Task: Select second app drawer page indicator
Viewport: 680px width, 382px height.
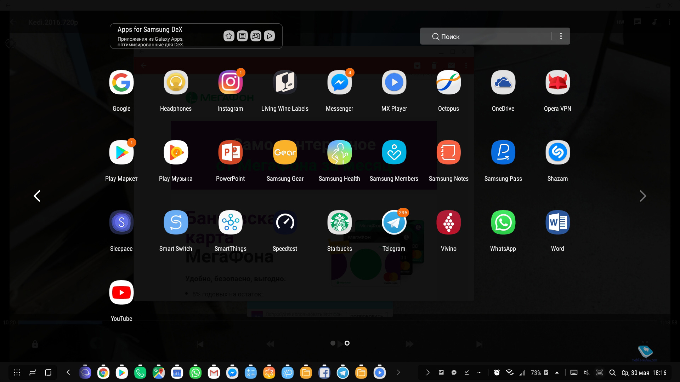Action: [x=347, y=343]
